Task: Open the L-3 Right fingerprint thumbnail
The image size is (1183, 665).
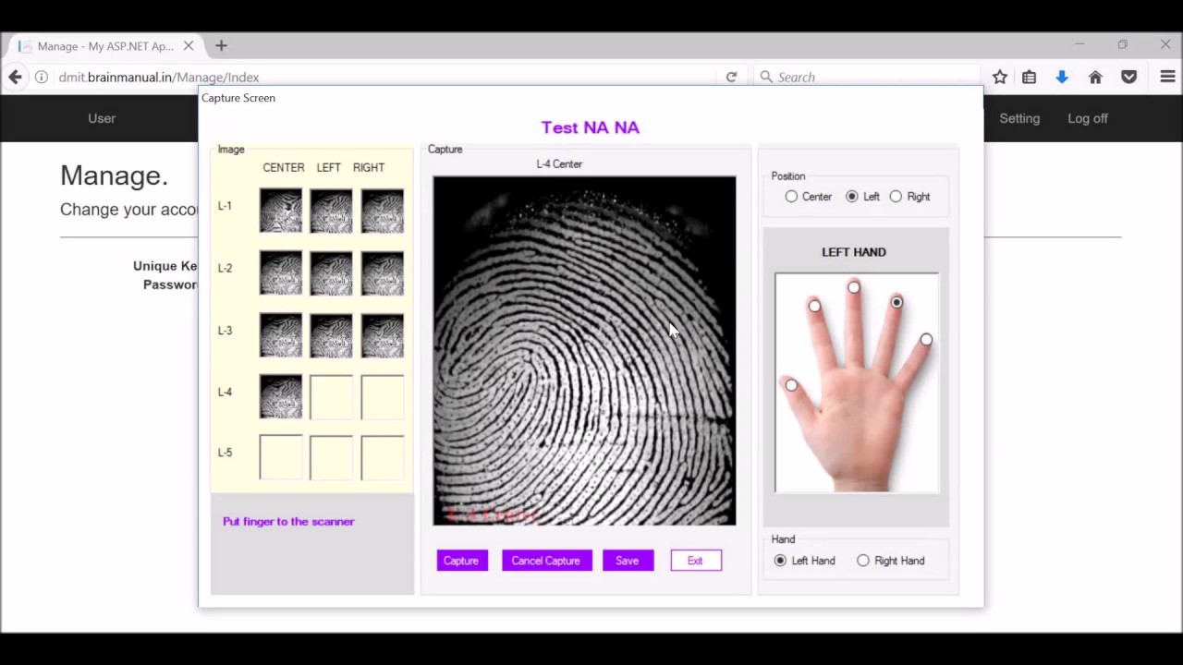Action: pyautogui.click(x=383, y=335)
